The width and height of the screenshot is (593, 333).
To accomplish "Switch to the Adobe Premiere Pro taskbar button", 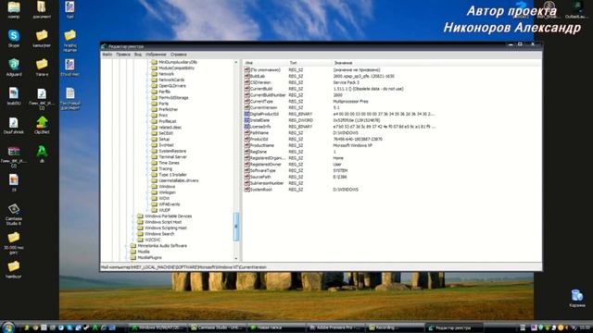I will [x=335, y=327].
